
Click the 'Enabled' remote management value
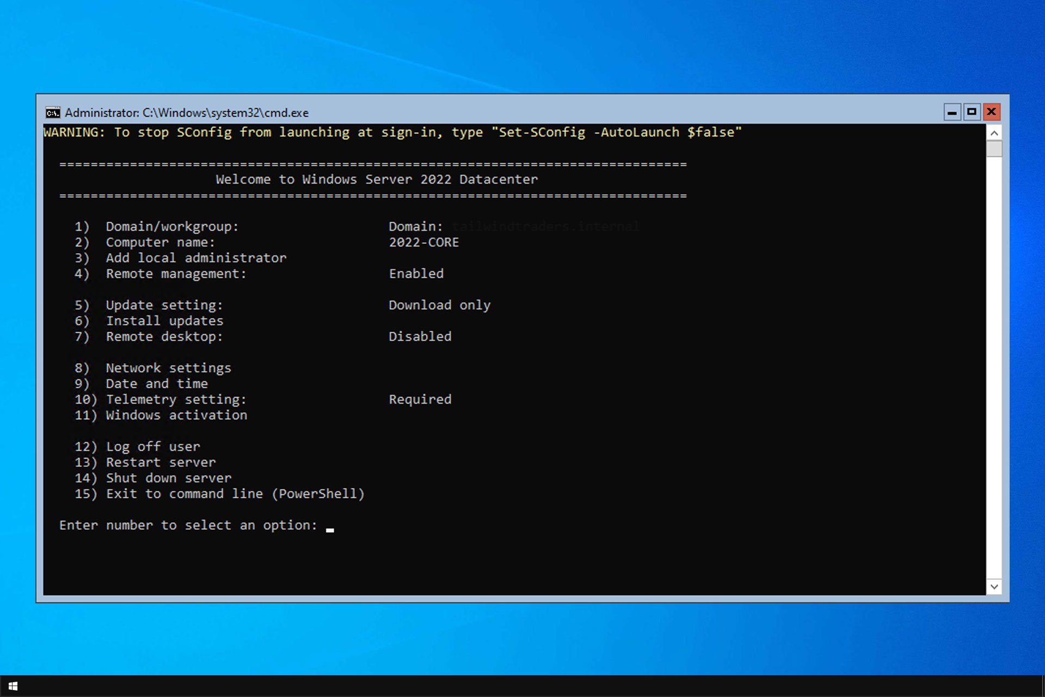click(x=416, y=274)
